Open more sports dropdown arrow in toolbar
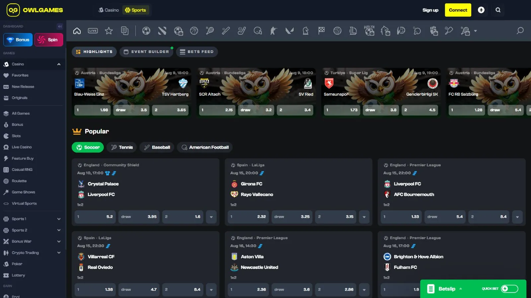The image size is (531, 298). (x=476, y=31)
